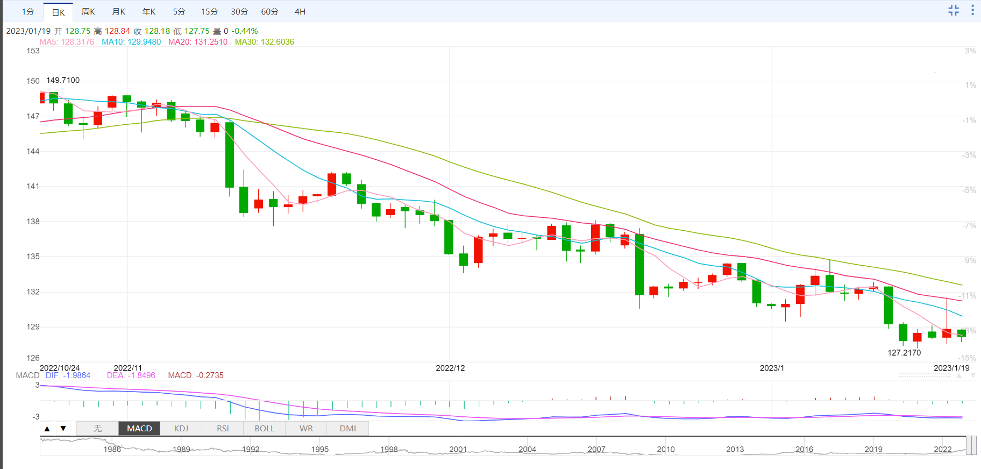Select the 无 (none) indicator option
The width and height of the screenshot is (981, 469).
pyautogui.click(x=97, y=429)
